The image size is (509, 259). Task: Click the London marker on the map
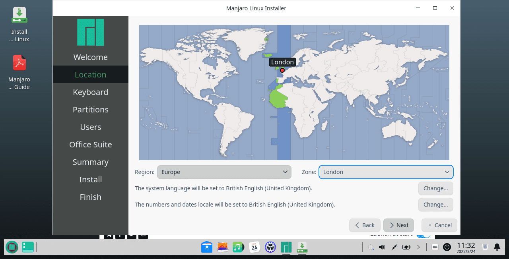(282, 70)
